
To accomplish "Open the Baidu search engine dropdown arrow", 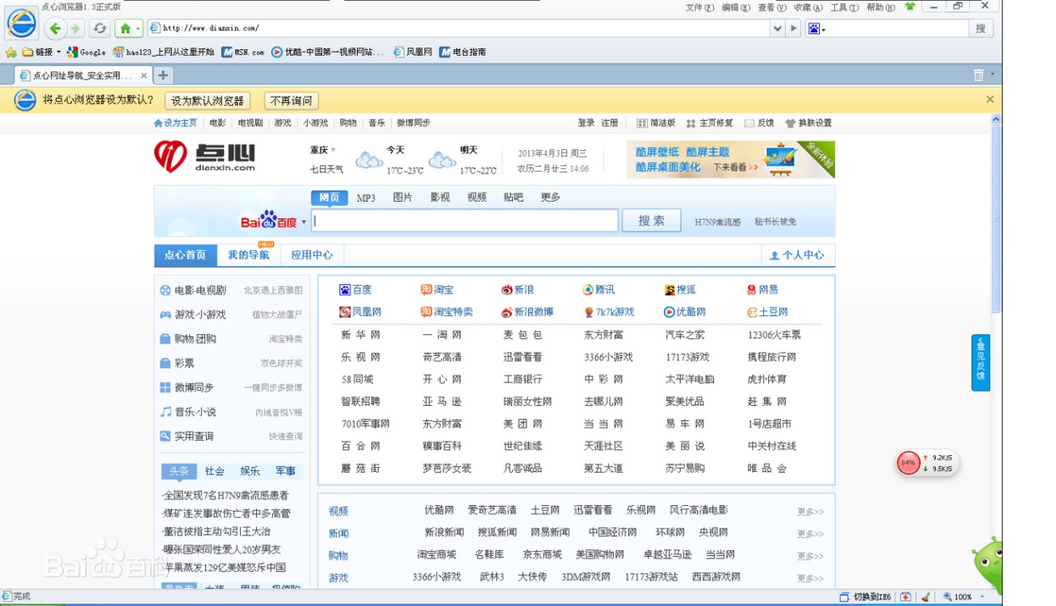I will [x=304, y=223].
